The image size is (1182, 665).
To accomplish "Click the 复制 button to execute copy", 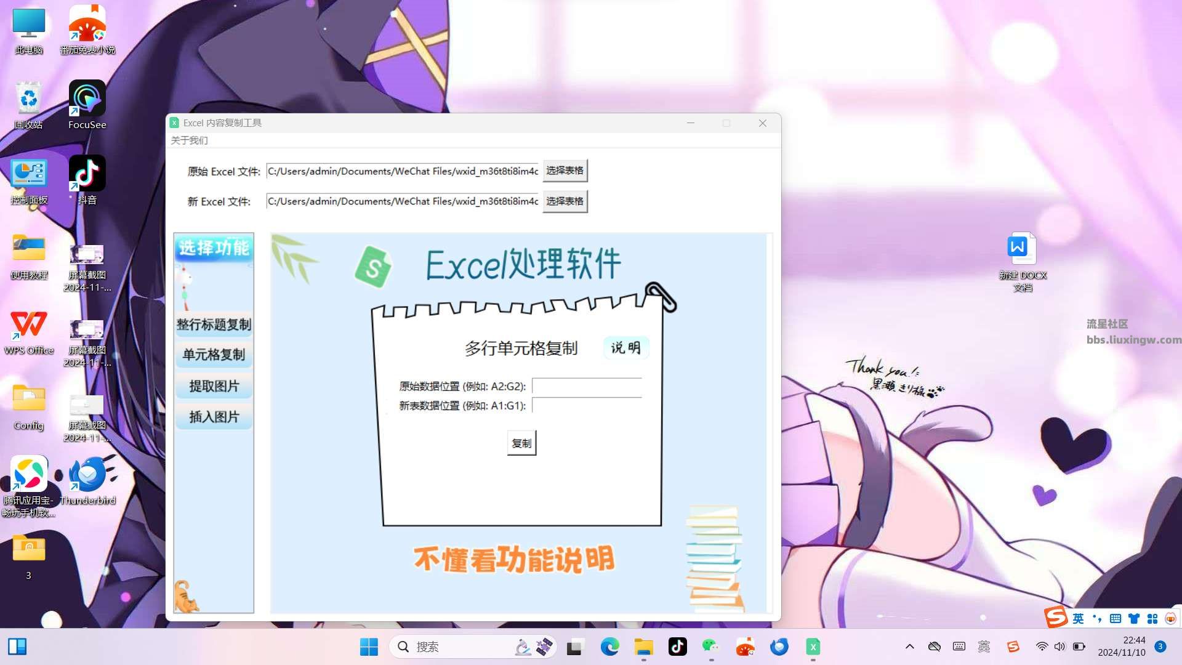I will (x=520, y=443).
